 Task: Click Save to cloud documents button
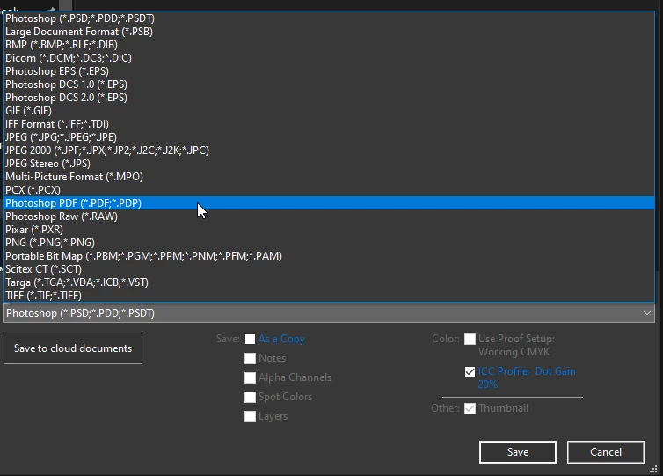pos(73,348)
